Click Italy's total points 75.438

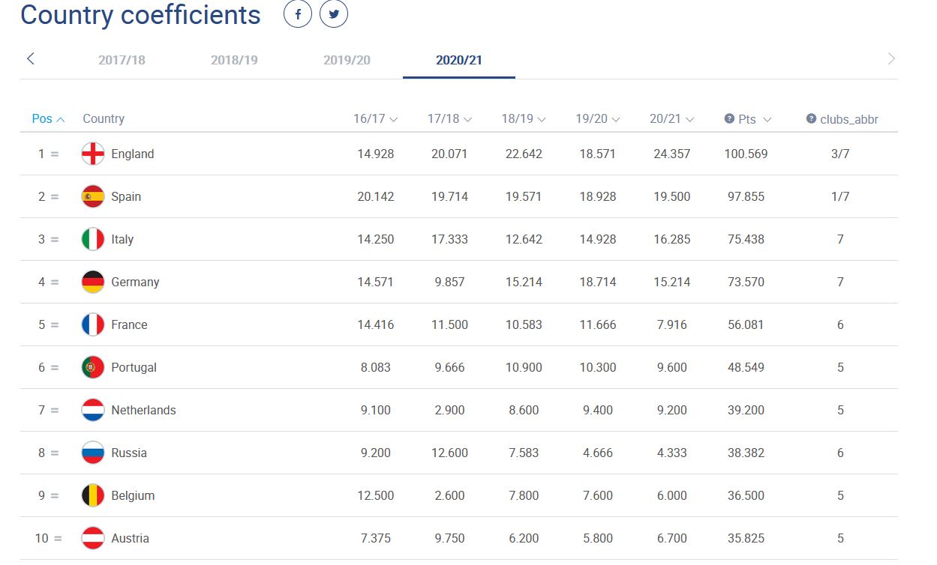pyautogui.click(x=746, y=239)
